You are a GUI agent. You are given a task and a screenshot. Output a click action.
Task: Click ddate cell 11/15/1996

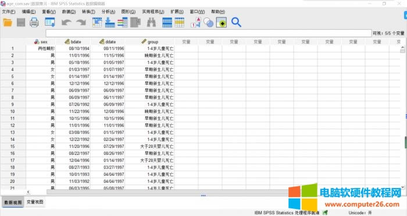[x=108, y=56]
